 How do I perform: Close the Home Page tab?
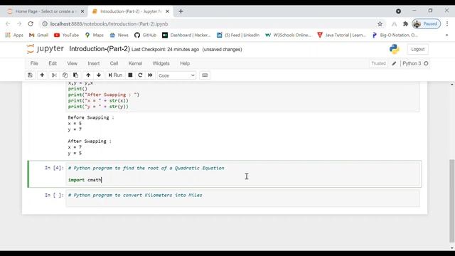82,11
